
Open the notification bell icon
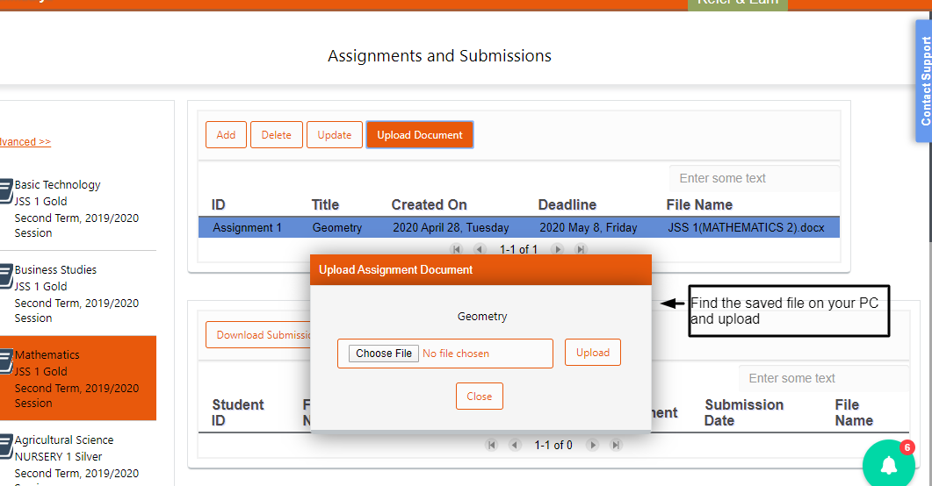click(889, 465)
